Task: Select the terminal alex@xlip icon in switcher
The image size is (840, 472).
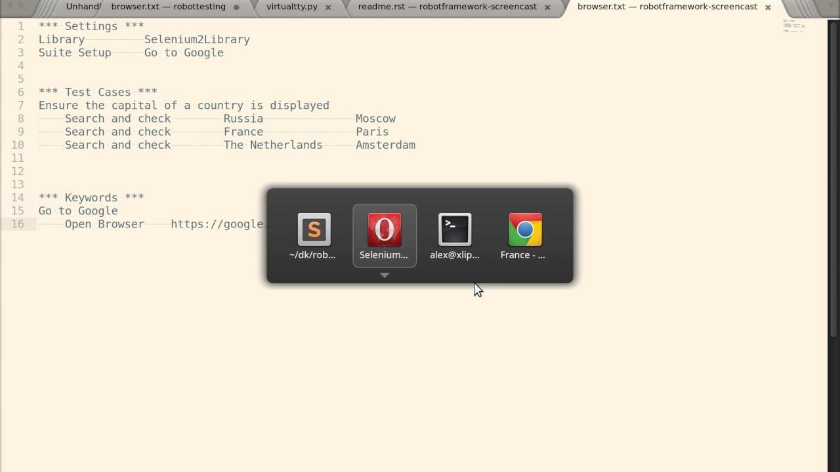Action: (x=455, y=230)
